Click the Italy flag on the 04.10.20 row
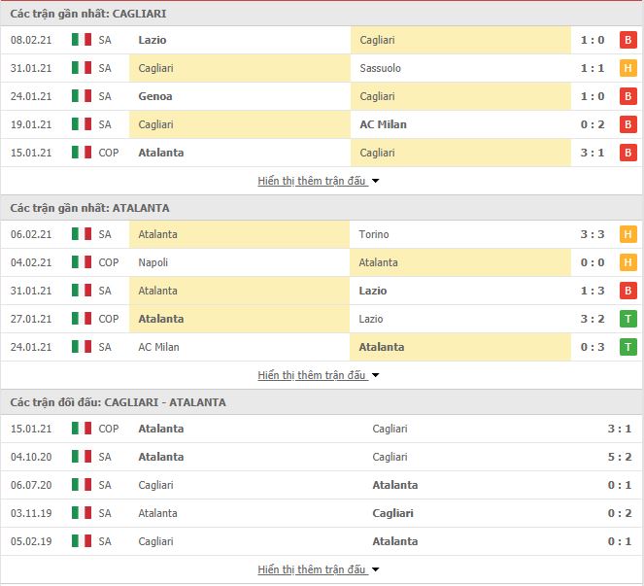The height and width of the screenshot is (586, 644). [x=82, y=456]
